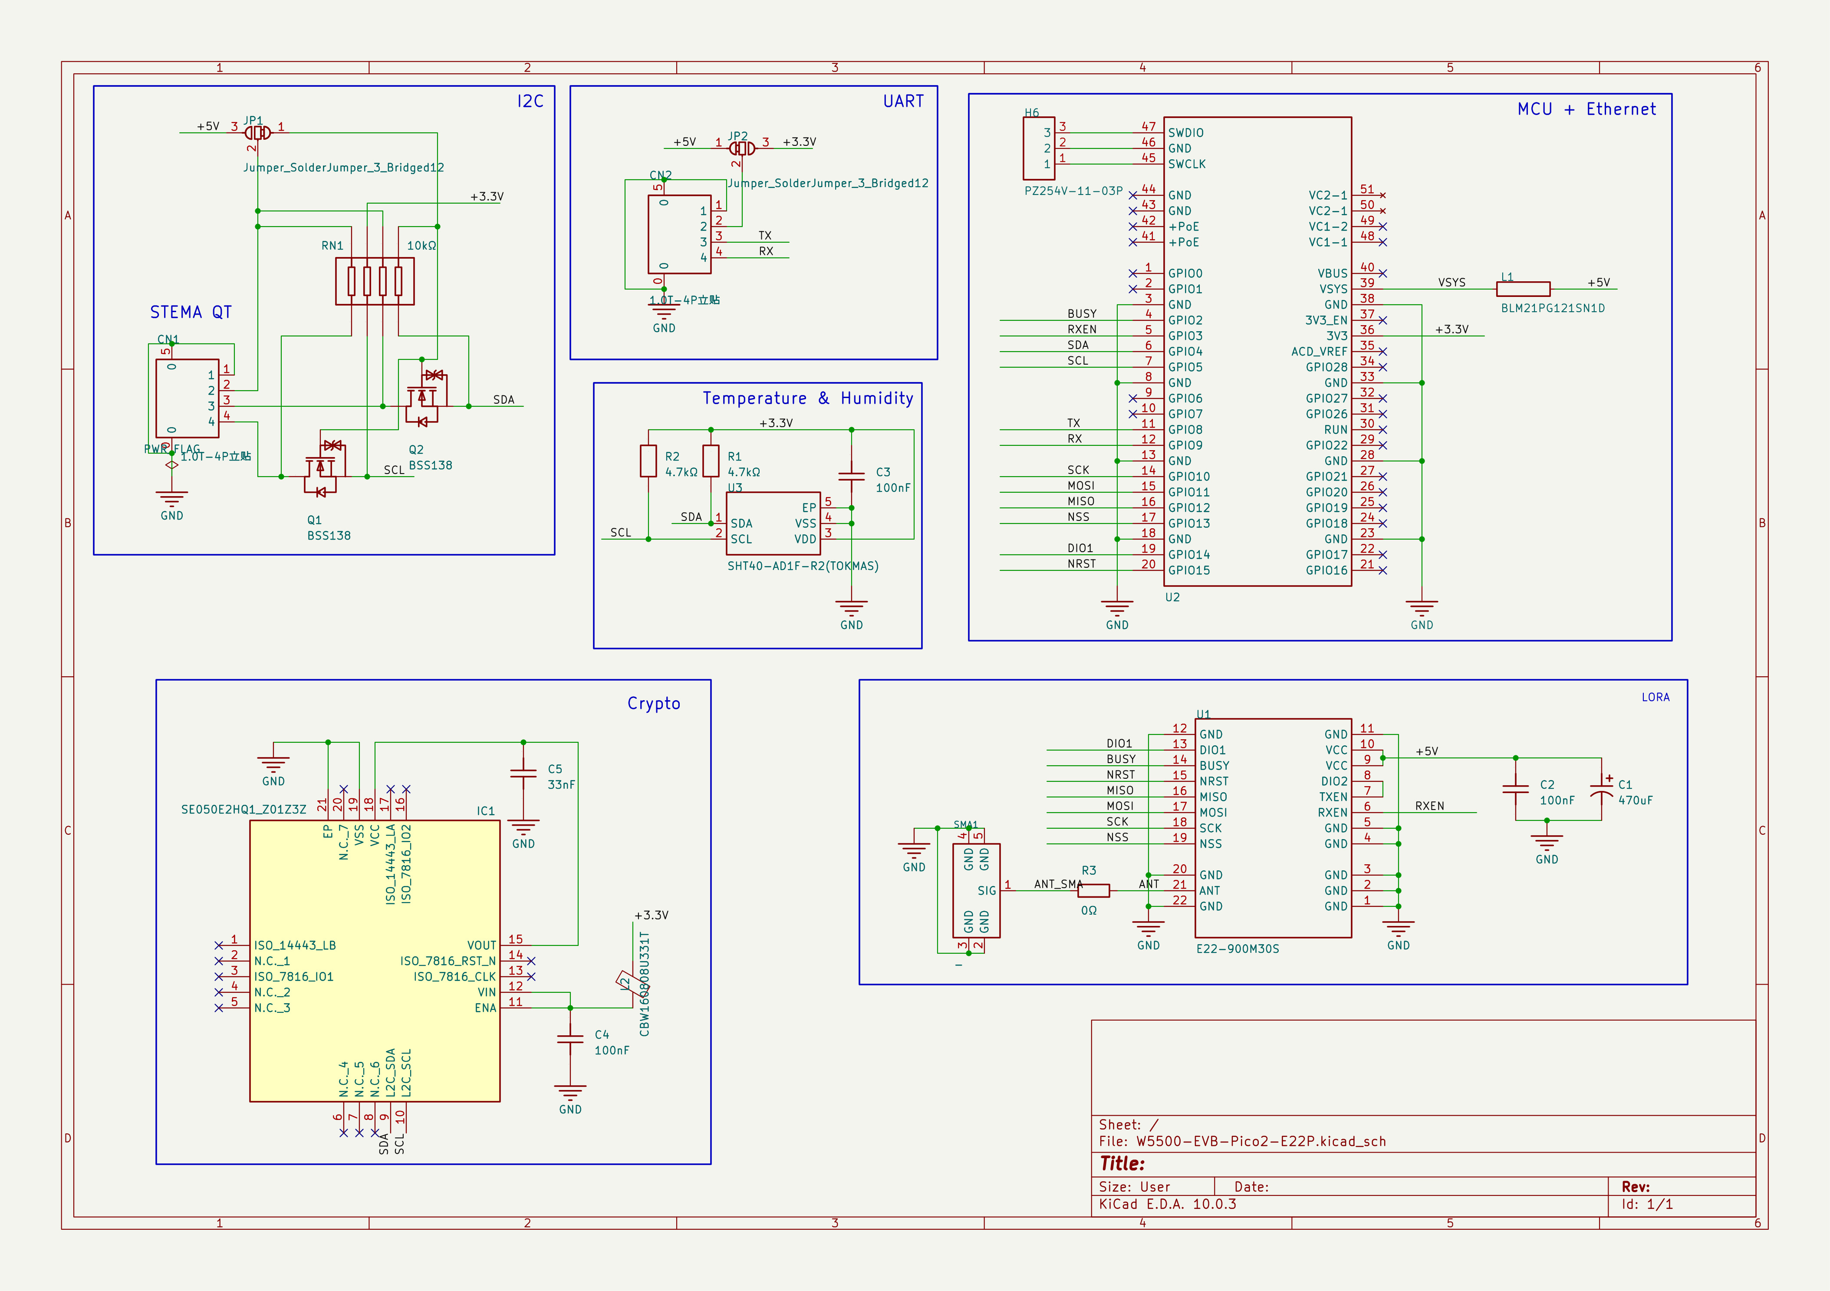Click capacitor C5 33nF symbol
Screen dimensions: 1830x1291
point(523,772)
